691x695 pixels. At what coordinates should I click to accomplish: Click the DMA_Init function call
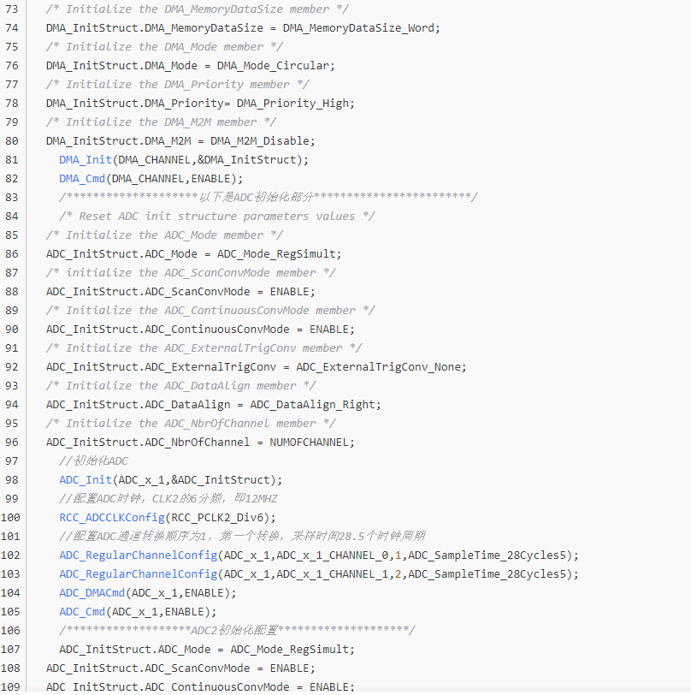pyautogui.click(x=86, y=160)
